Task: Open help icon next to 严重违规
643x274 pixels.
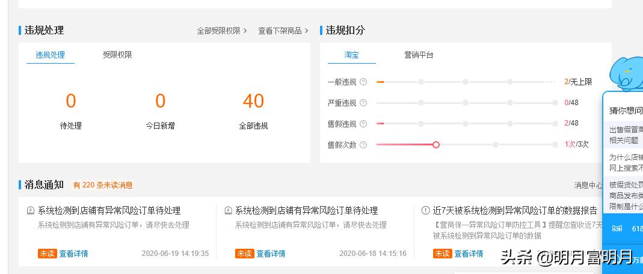Action: [363, 103]
